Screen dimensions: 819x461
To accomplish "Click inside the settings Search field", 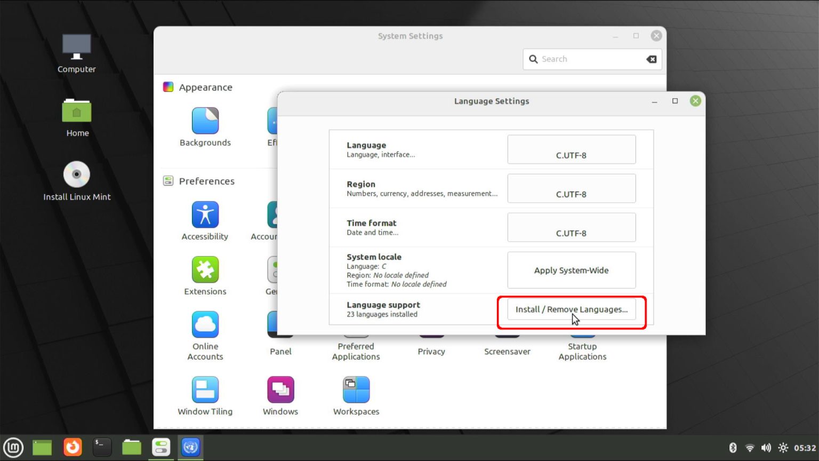I will pos(587,59).
